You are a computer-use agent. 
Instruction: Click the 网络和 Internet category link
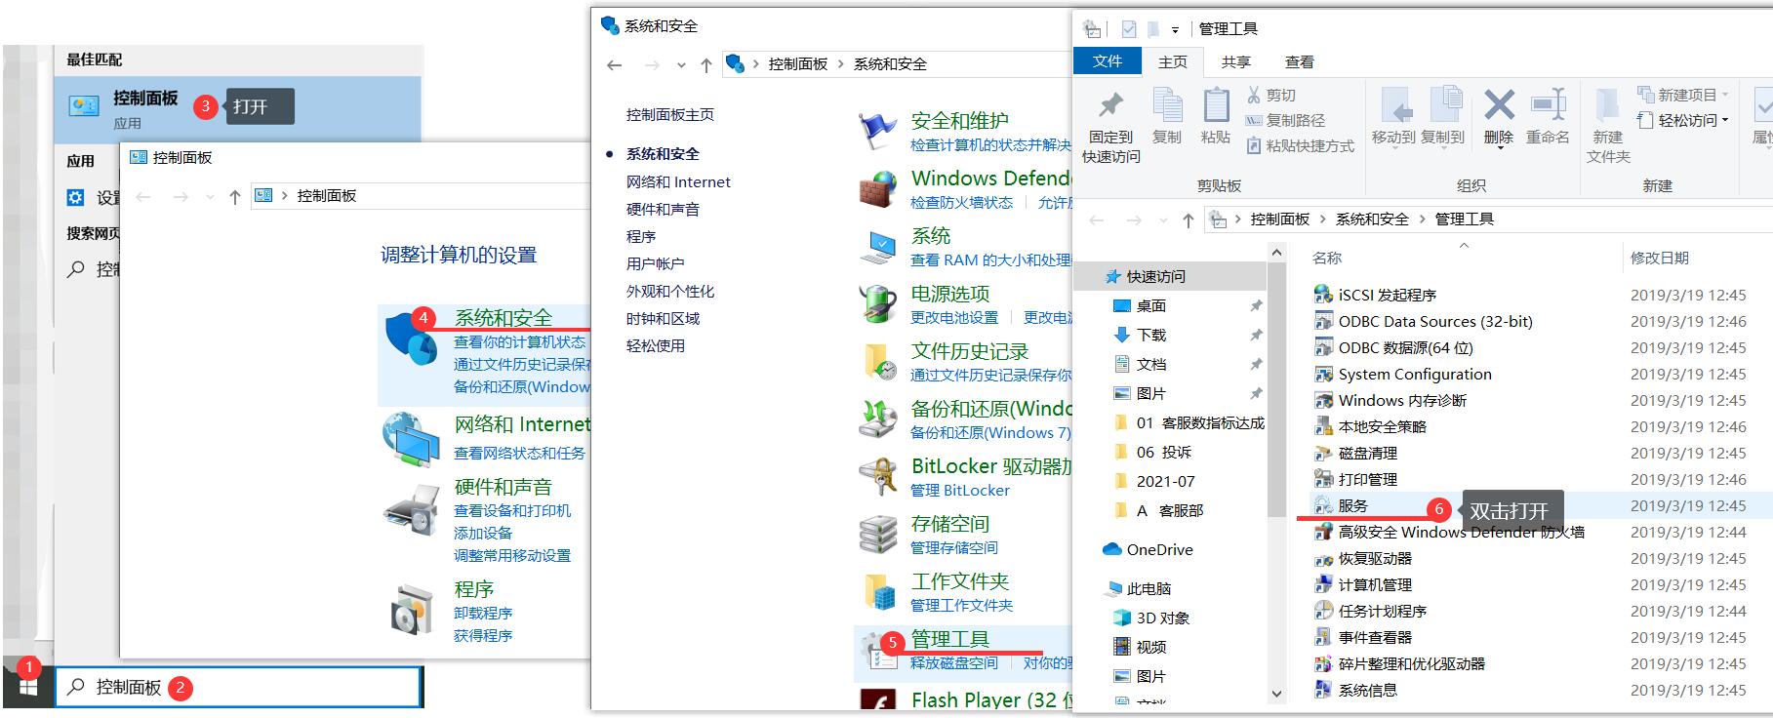522,424
